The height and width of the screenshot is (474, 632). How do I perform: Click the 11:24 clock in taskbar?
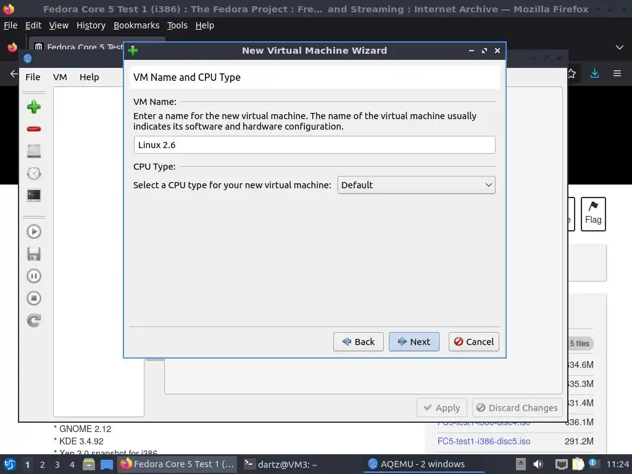point(617,464)
